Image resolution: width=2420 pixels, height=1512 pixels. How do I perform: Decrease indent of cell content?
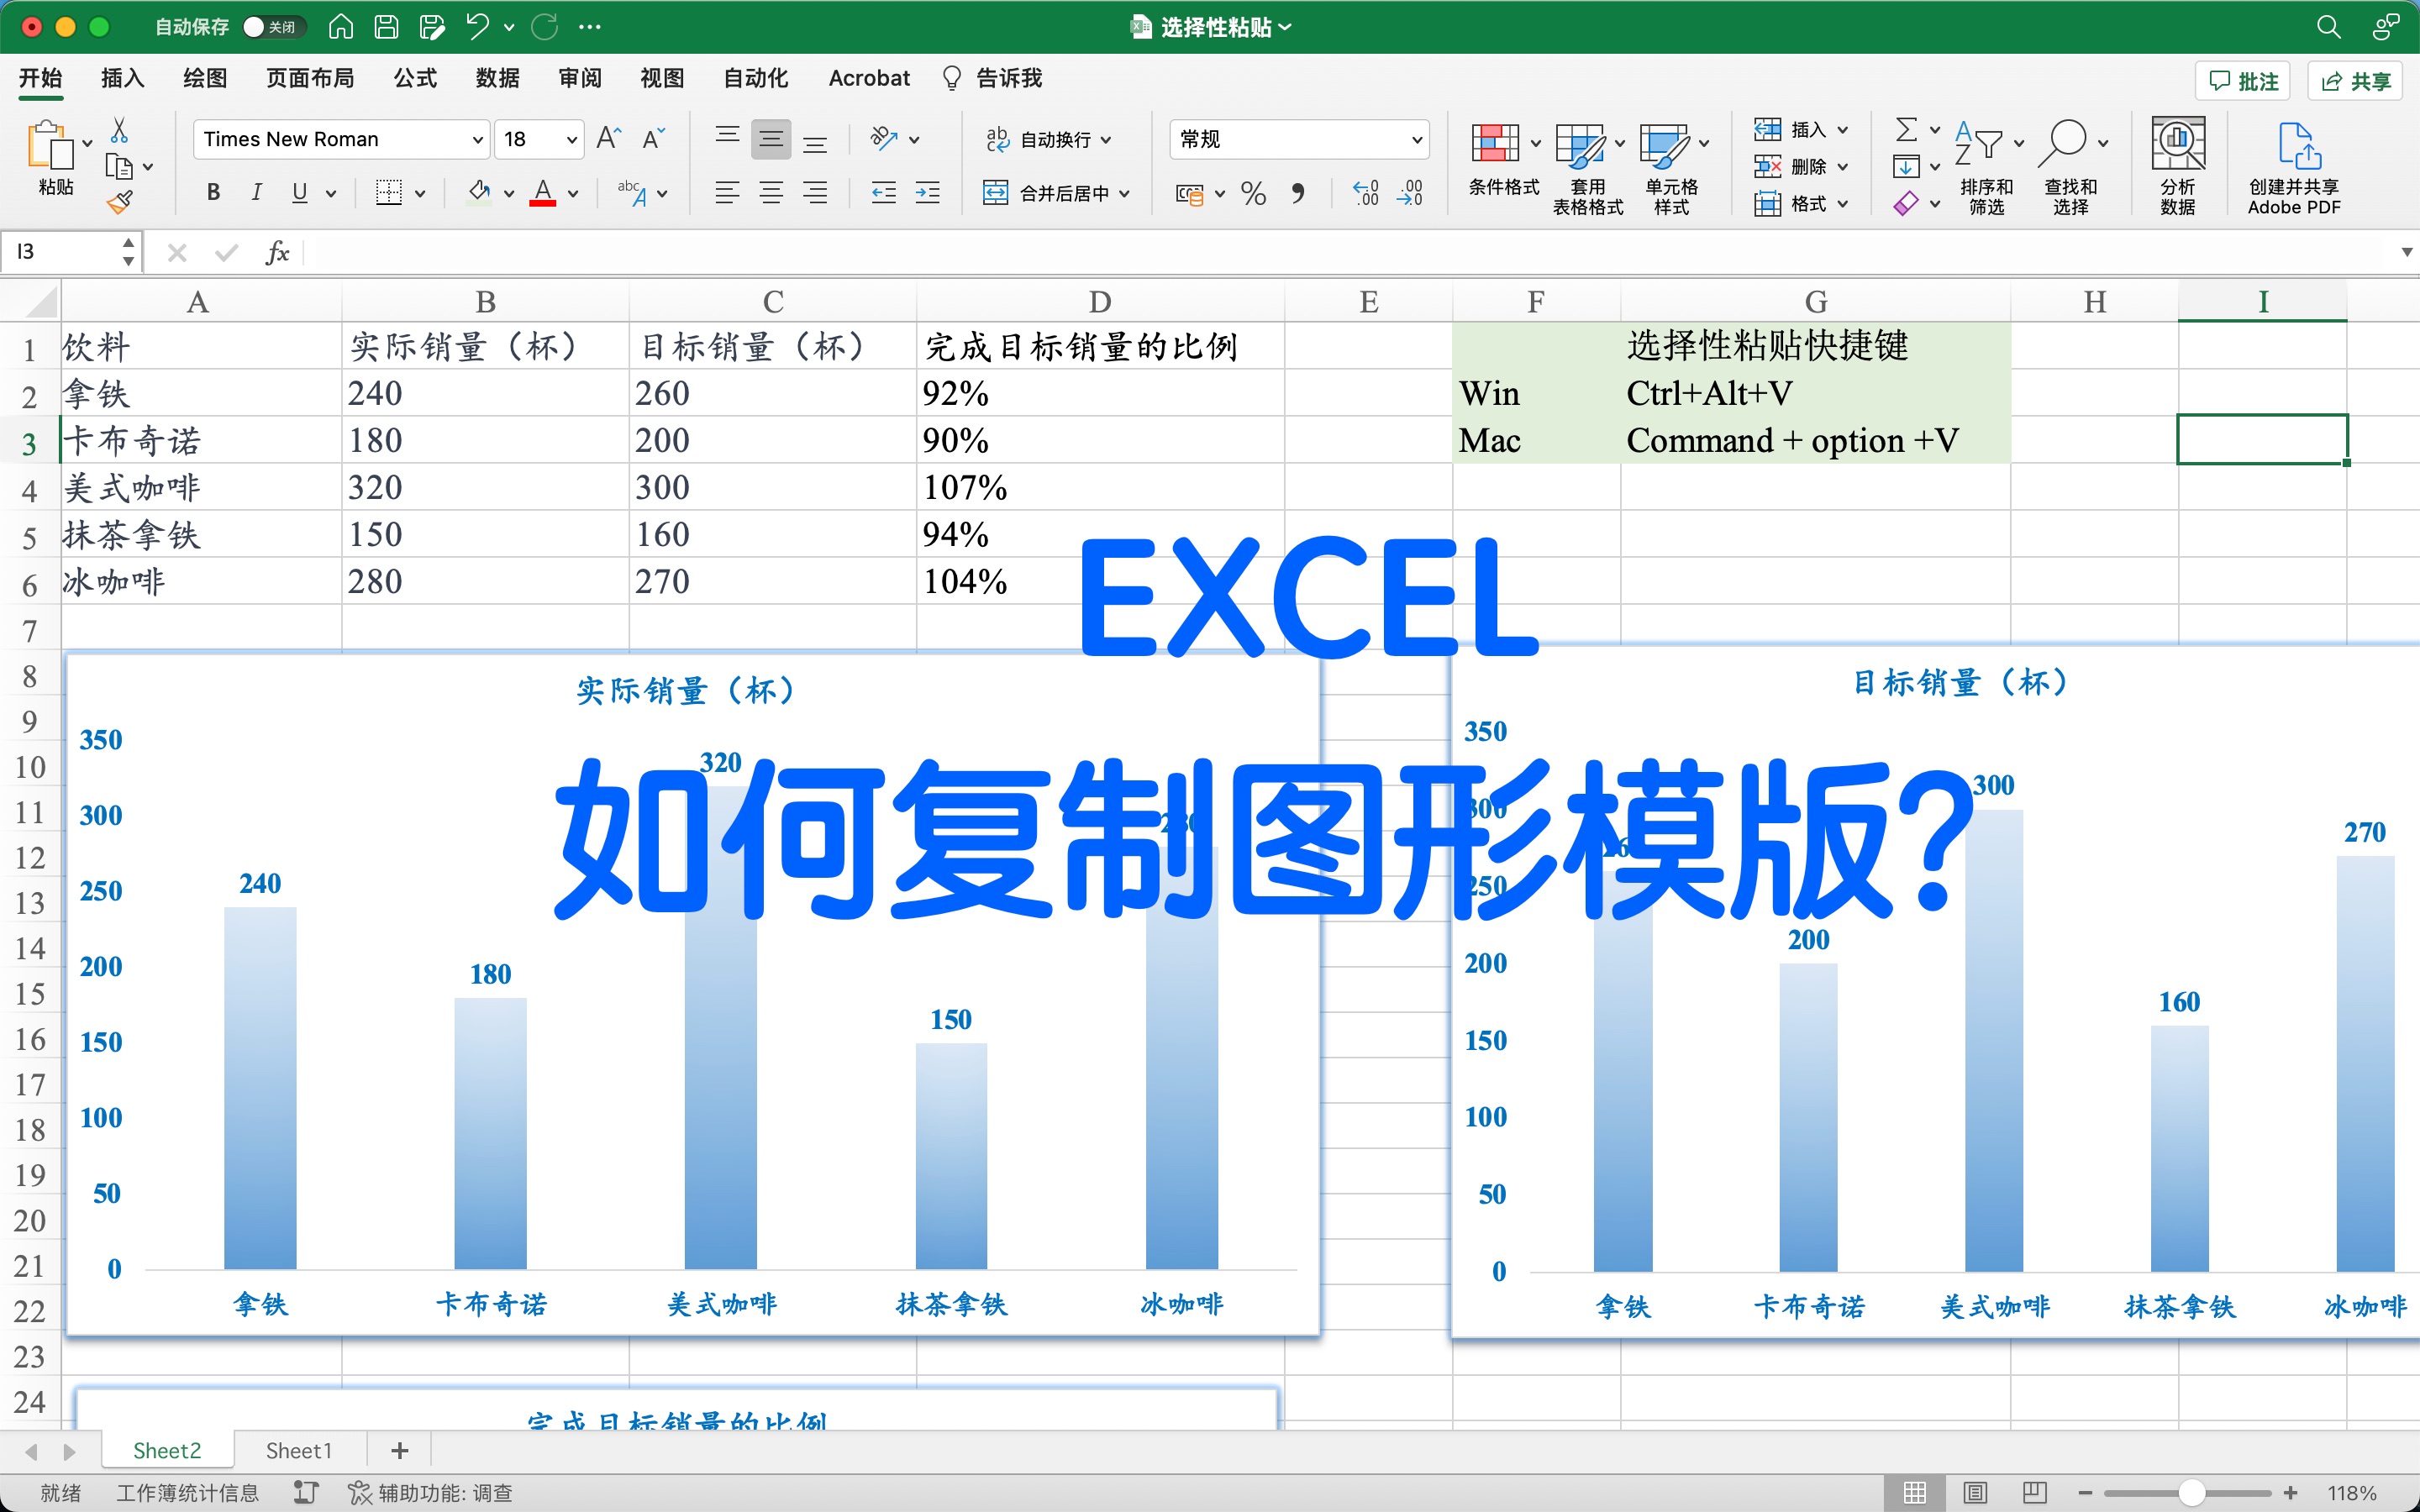tap(883, 193)
